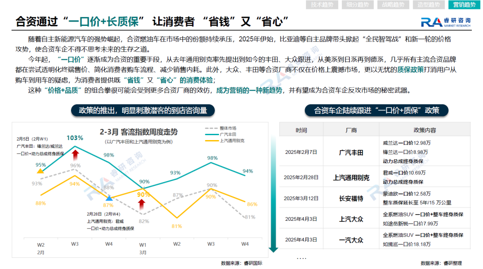Select the yellow triangle marker near 95%
483x269 pixels.
coord(40,171)
